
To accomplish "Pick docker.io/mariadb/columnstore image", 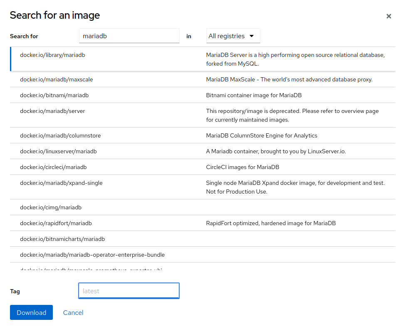I will [60, 135].
